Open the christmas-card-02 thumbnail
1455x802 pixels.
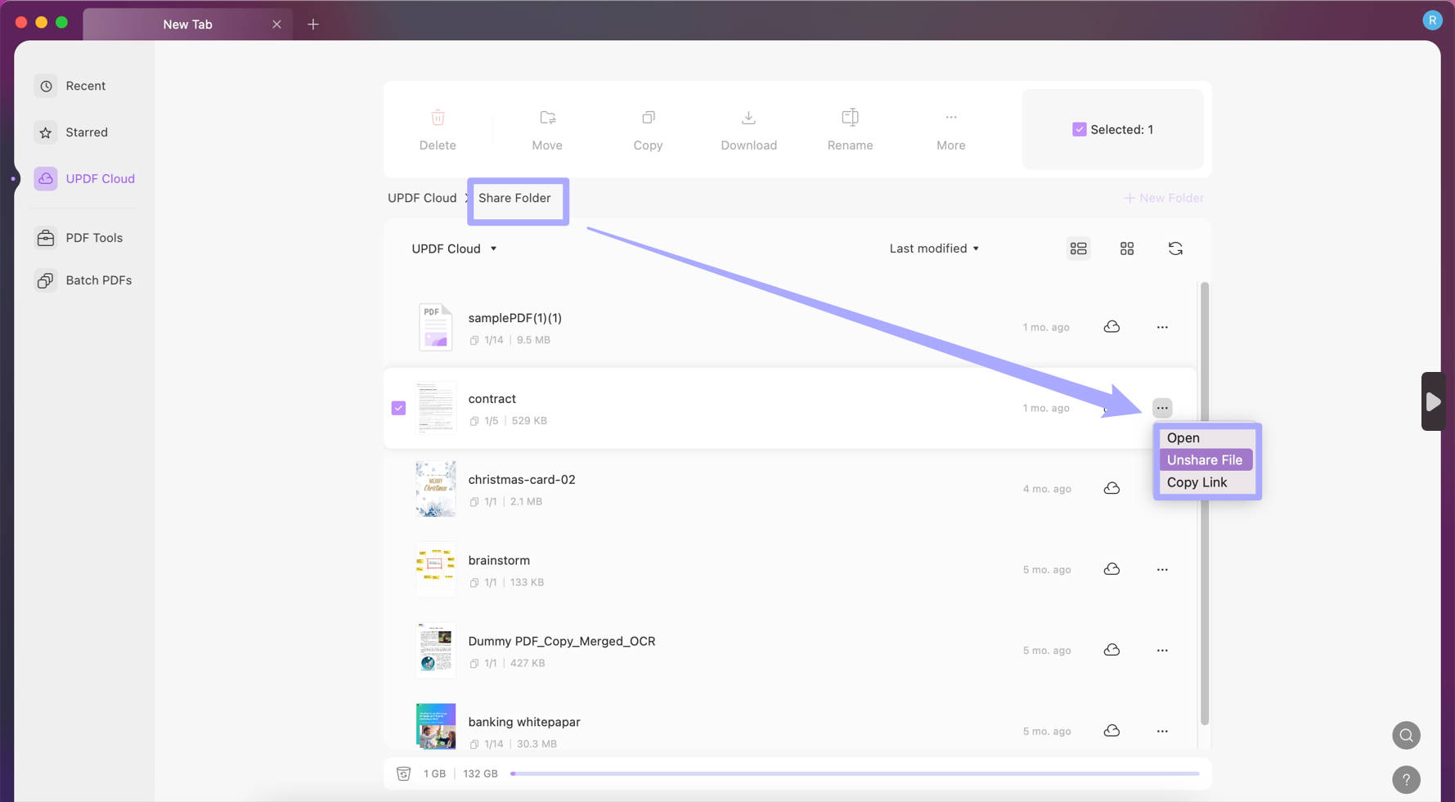click(x=435, y=489)
